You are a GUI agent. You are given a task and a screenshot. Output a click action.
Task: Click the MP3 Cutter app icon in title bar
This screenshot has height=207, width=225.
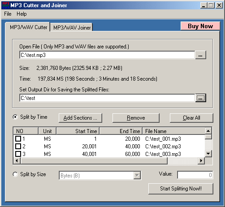tap(6, 5)
